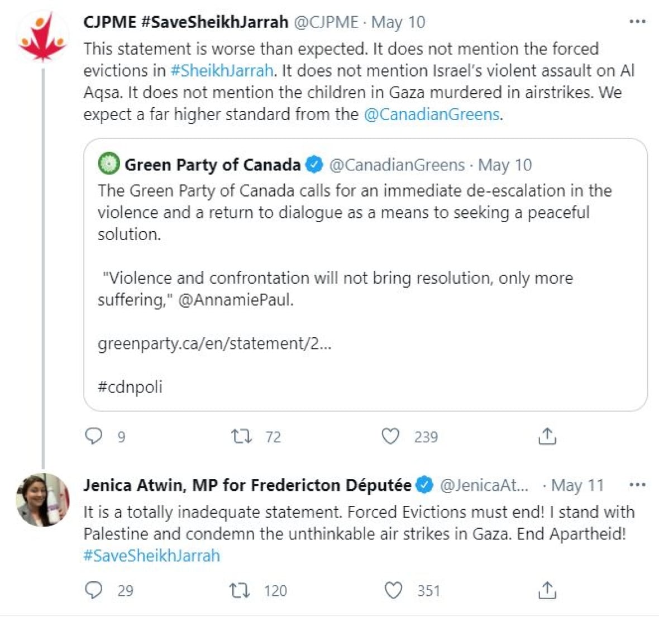
Task: Open the #SheikhJarrah hashtag link
Action: click(x=222, y=70)
